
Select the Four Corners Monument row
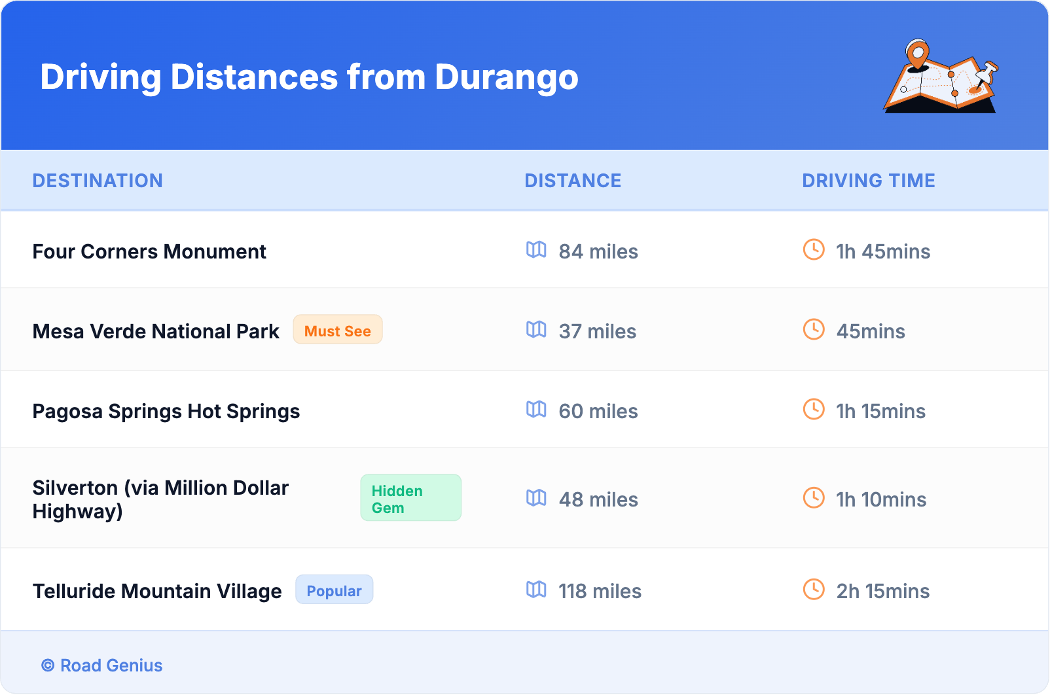pos(149,252)
